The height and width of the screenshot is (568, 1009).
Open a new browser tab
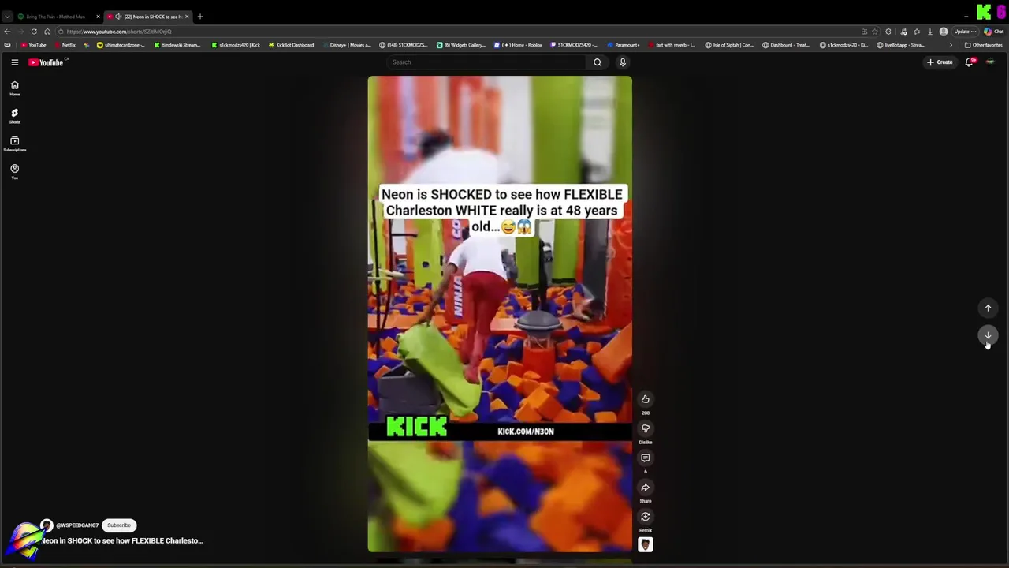pos(200,17)
